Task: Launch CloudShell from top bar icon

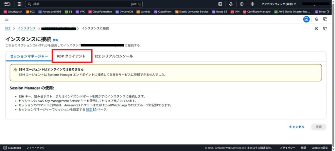Action: pos(220,4)
